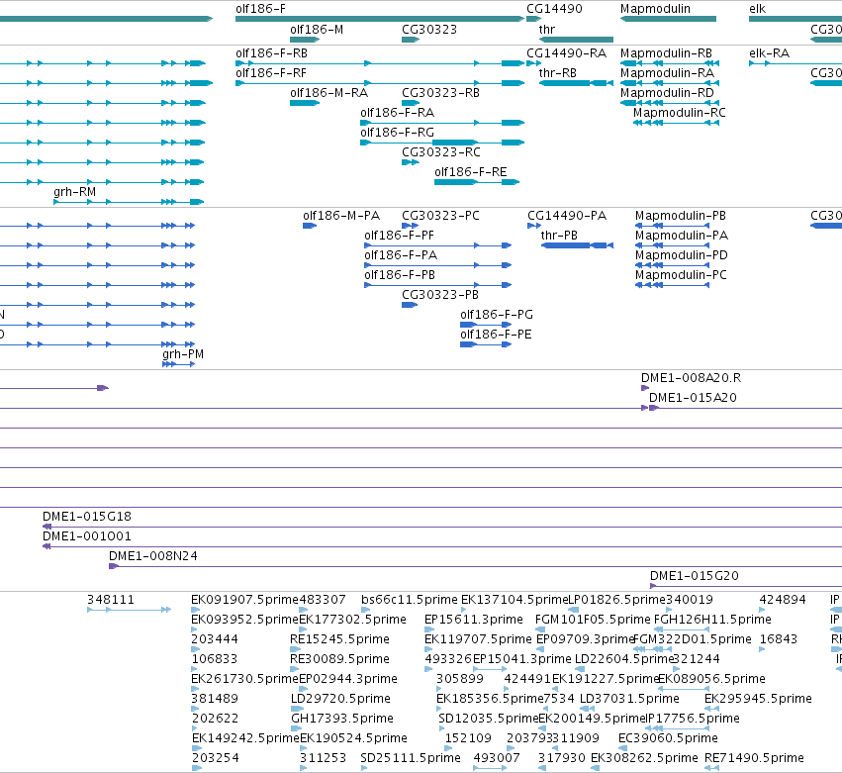Click transcript CG30323-RC

tap(441, 152)
